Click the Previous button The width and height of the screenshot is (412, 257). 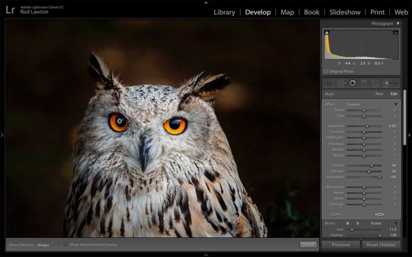[x=341, y=245]
